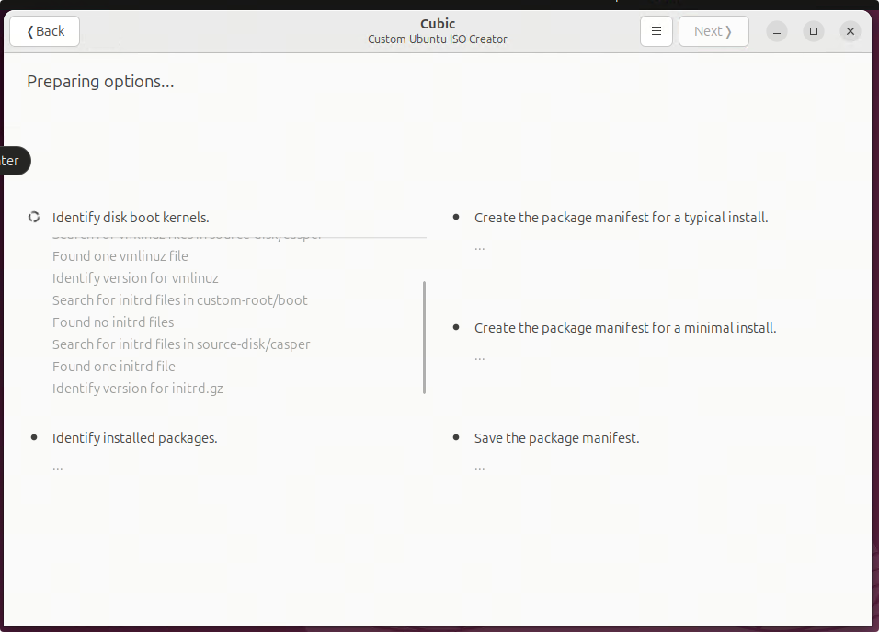This screenshot has width=879, height=632.
Task: Select 'Identify disk boot kernels.' step
Action: point(131,218)
